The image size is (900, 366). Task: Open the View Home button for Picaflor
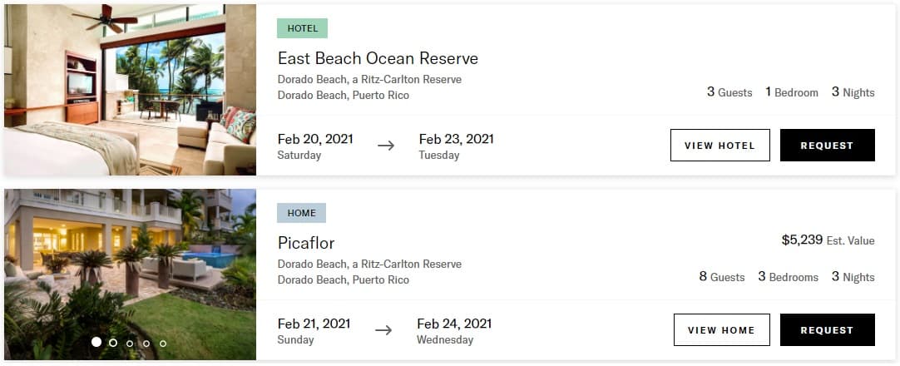click(x=721, y=330)
